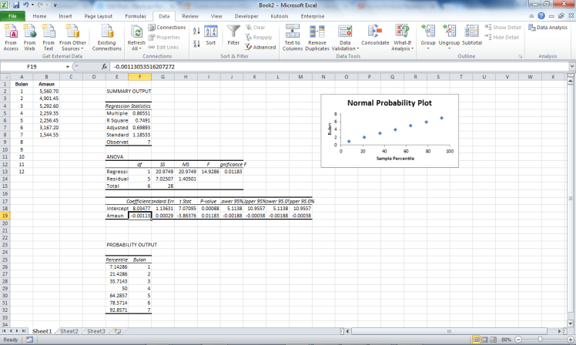Viewport: 576px width, 345px height.
Task: Click the Text to Columns icon
Action: [x=293, y=35]
